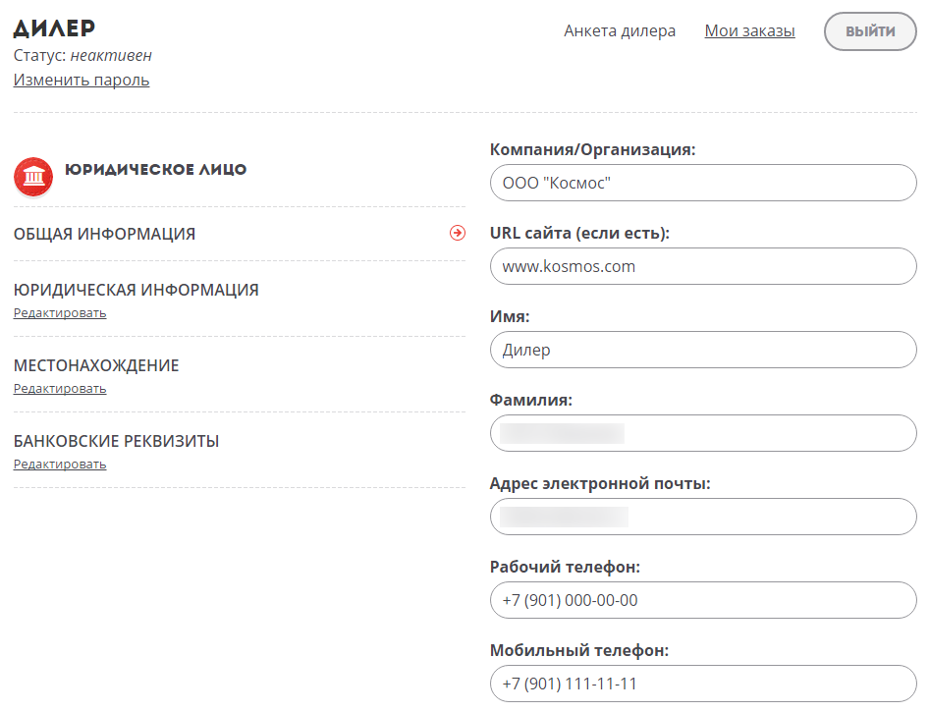The height and width of the screenshot is (712, 929).
Task: Select the Местонахождение section heading
Action: click(x=96, y=365)
